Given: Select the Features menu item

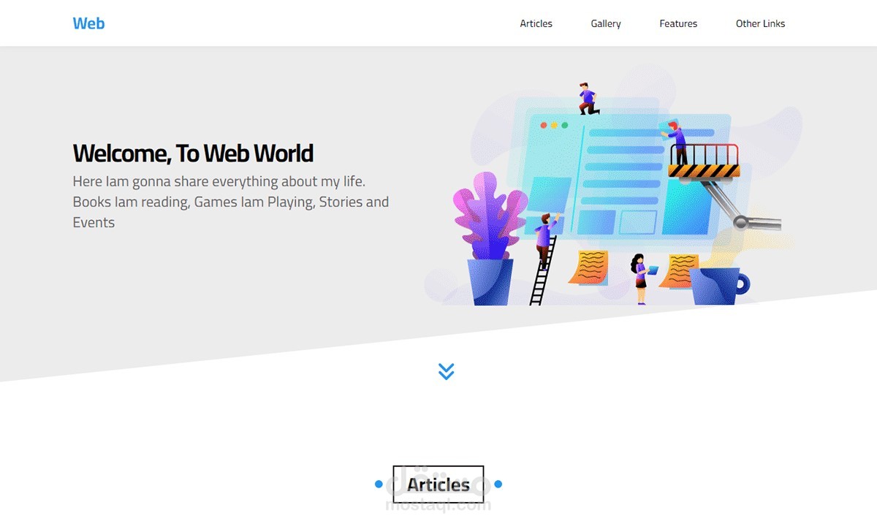Looking at the screenshot, I should point(678,23).
